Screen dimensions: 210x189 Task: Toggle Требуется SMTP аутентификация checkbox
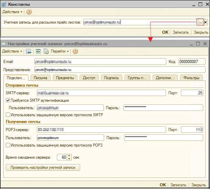pos(8,100)
